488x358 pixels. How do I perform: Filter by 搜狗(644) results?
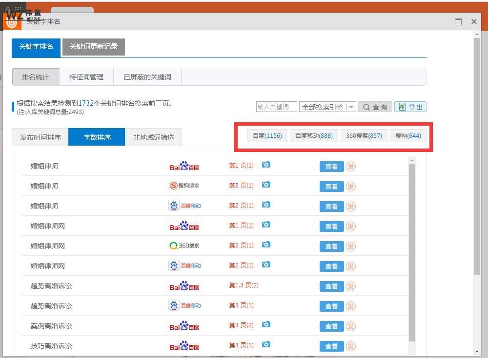(x=407, y=136)
